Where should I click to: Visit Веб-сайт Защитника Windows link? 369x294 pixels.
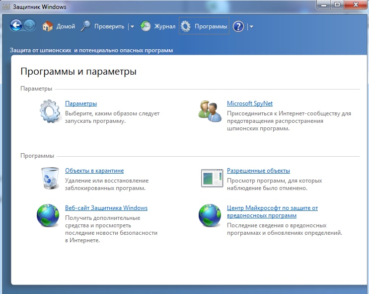106,208
